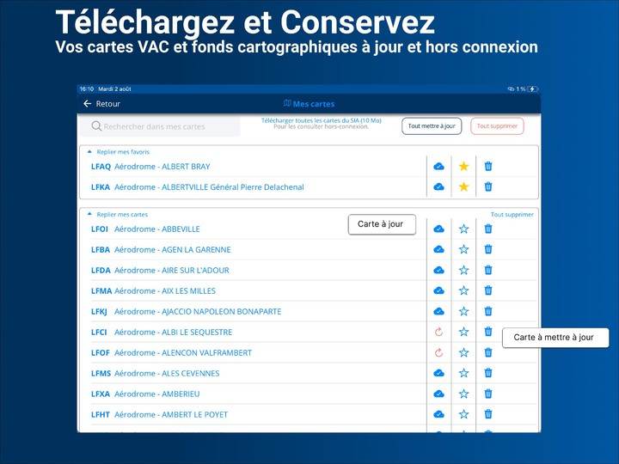619x464 pixels.
Task: Add LFDA Aire sur l'Adour to favorites
Action: point(463,270)
